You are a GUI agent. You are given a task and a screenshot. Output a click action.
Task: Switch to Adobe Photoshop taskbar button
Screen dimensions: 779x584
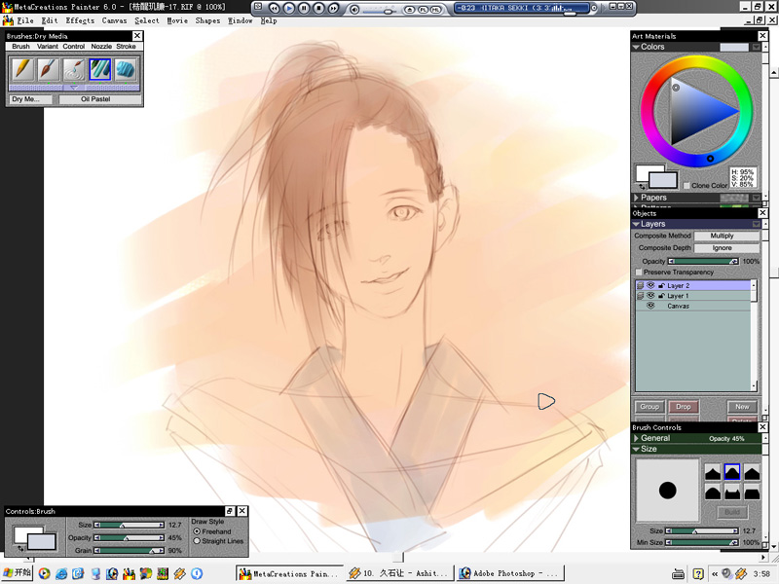pyautogui.click(x=510, y=573)
